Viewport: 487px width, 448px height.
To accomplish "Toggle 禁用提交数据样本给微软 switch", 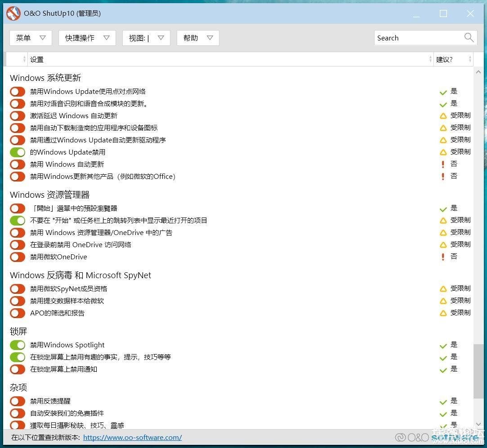I will tap(18, 301).
